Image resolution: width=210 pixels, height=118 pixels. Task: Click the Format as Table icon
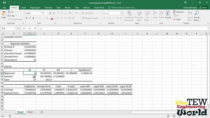click(x=139, y=13)
